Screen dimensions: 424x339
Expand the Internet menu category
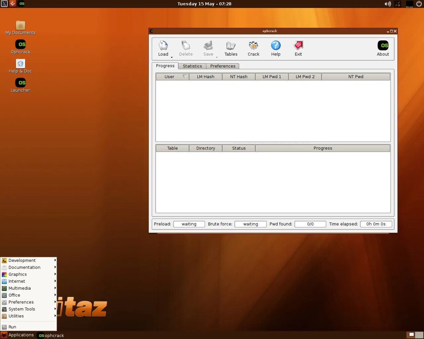[x=28, y=281]
